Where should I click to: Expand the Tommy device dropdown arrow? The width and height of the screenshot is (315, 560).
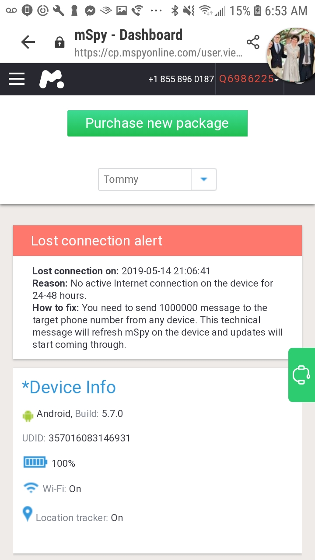pyautogui.click(x=203, y=179)
